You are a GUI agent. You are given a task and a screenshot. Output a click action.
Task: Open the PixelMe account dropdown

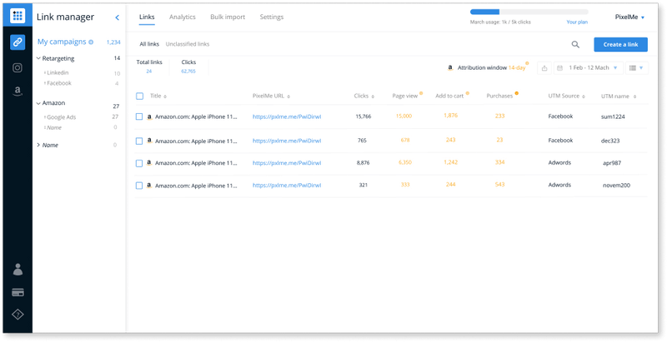click(629, 17)
